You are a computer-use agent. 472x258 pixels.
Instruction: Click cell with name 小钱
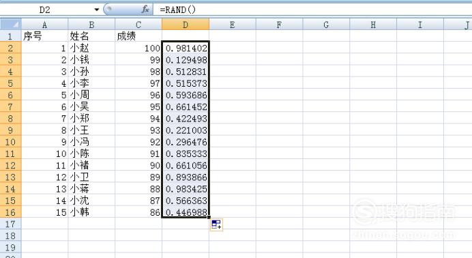[x=91, y=59]
